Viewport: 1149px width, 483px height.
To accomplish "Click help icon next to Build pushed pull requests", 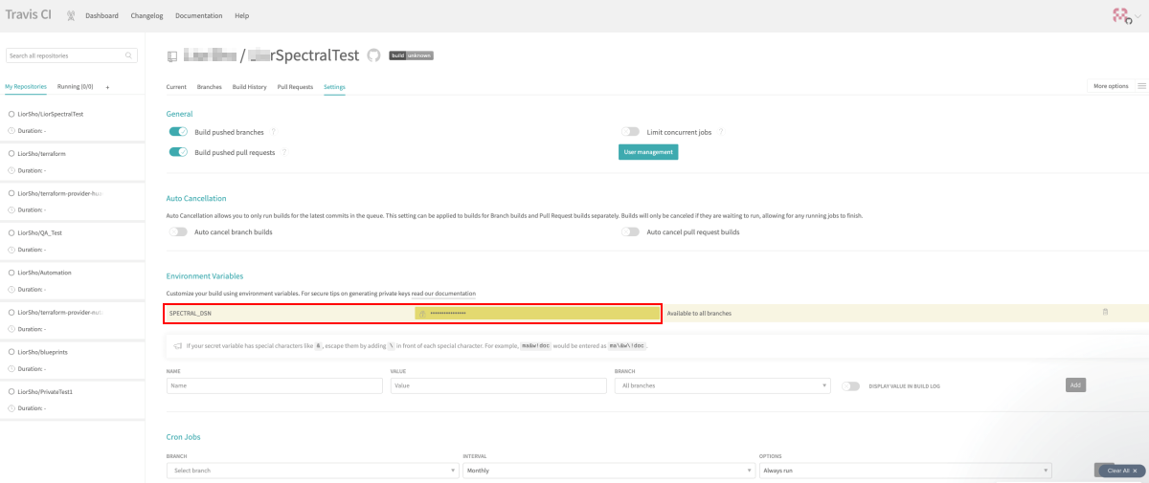I will click(x=284, y=152).
